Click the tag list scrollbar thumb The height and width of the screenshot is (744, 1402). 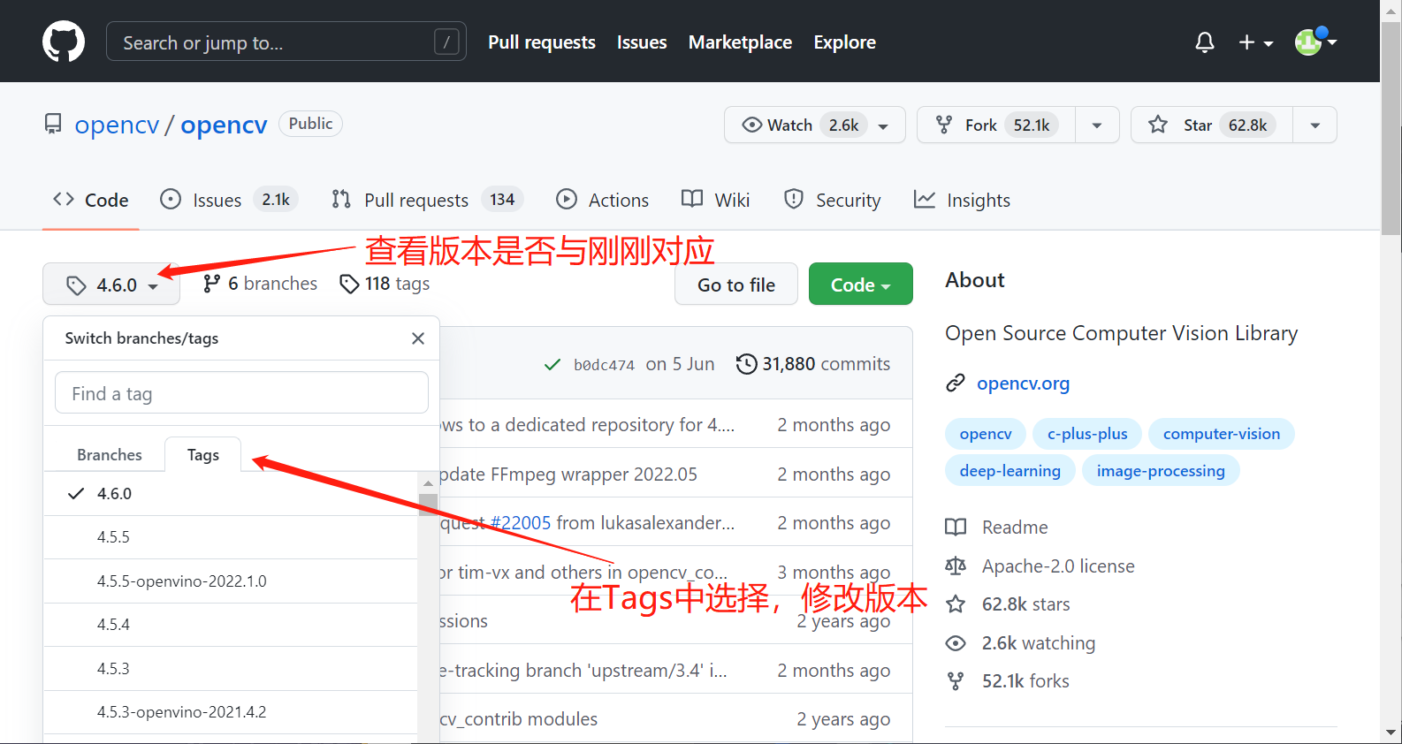point(428,504)
